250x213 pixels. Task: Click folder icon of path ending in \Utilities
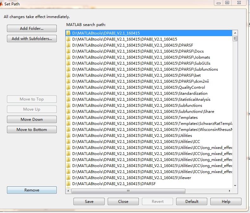click(68, 136)
